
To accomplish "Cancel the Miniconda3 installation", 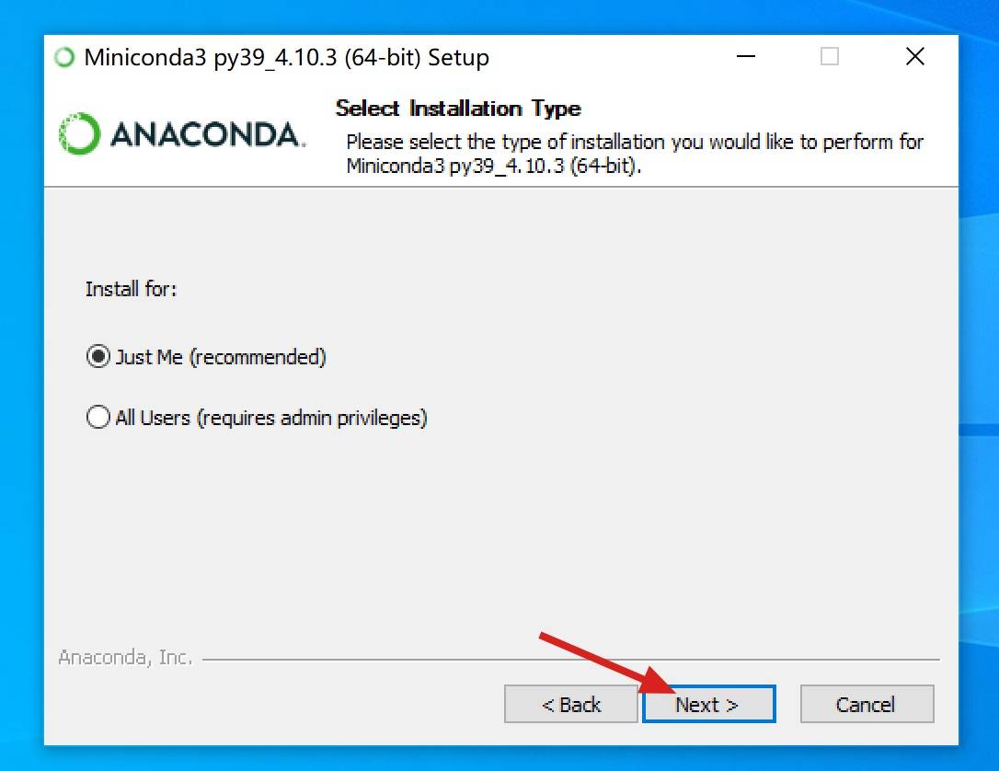I will click(x=867, y=704).
